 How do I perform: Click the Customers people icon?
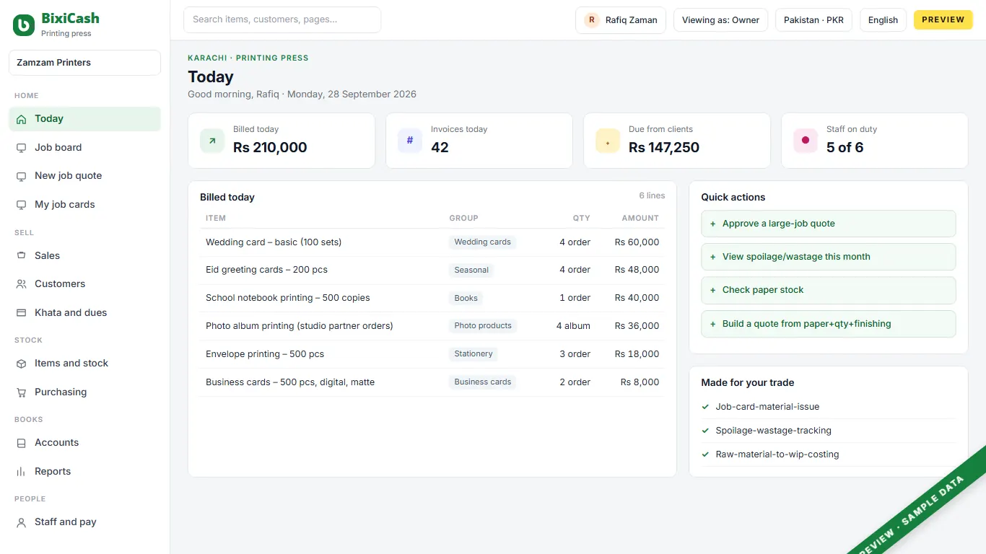pyautogui.click(x=21, y=284)
